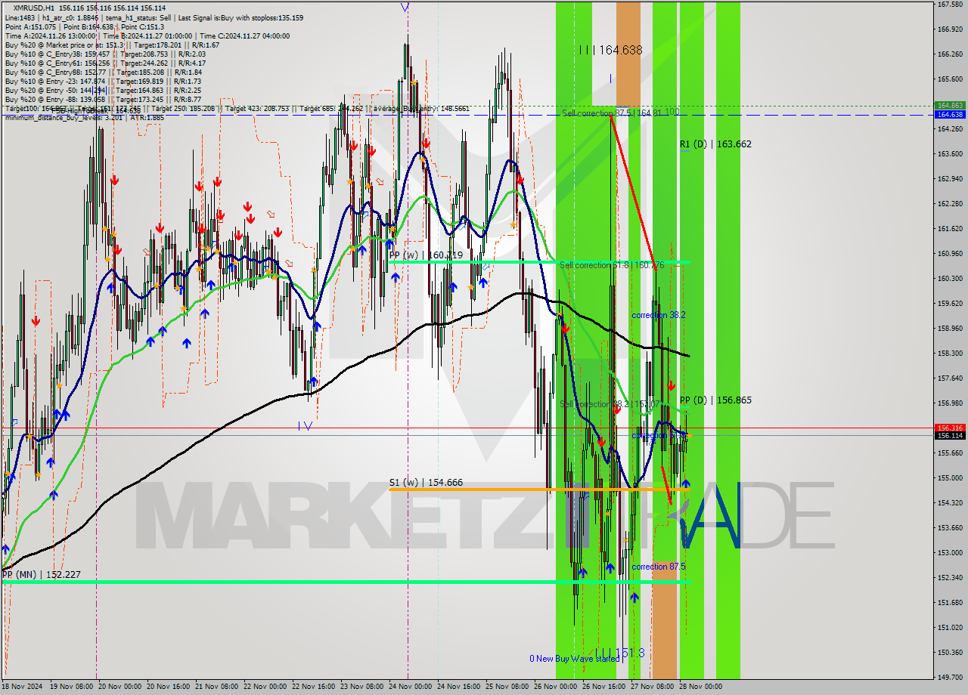Select the 'PP (MN) | 152.227' pivot label
968x695 pixels.
pyautogui.click(x=41, y=574)
